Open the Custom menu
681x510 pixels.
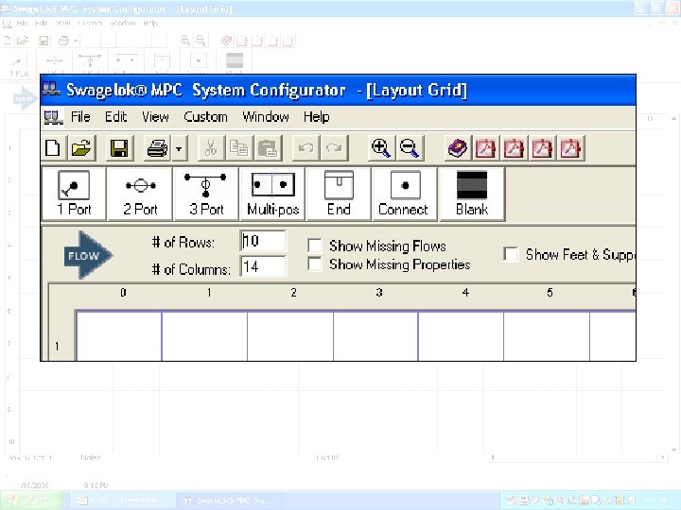(205, 117)
